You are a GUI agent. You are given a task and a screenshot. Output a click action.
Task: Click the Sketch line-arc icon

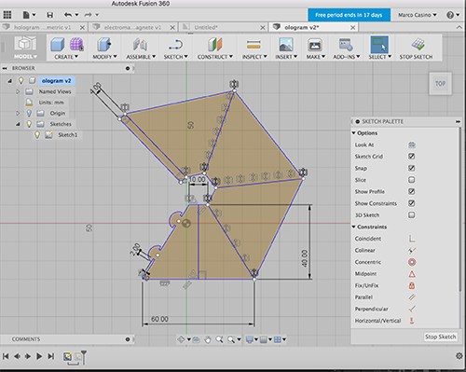pos(176,45)
